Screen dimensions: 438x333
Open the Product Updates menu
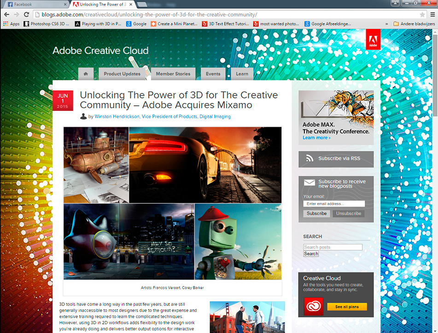122,74
